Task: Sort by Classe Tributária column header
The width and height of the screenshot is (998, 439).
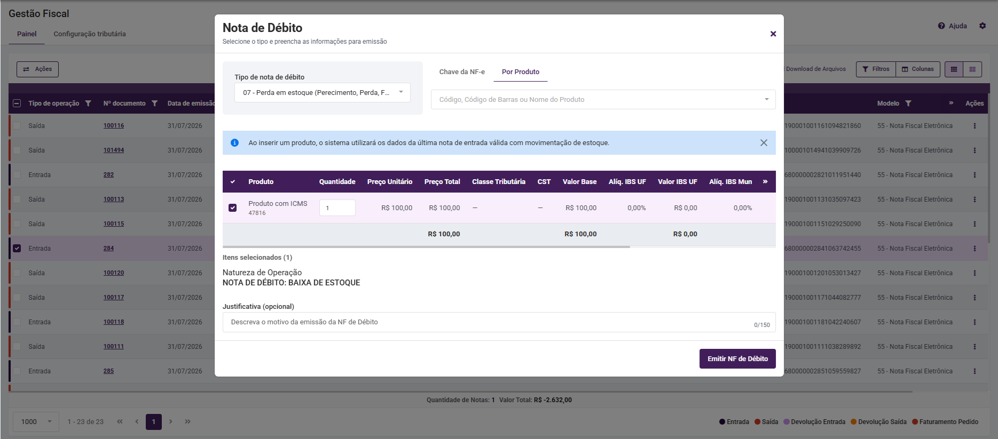Action: [499, 182]
